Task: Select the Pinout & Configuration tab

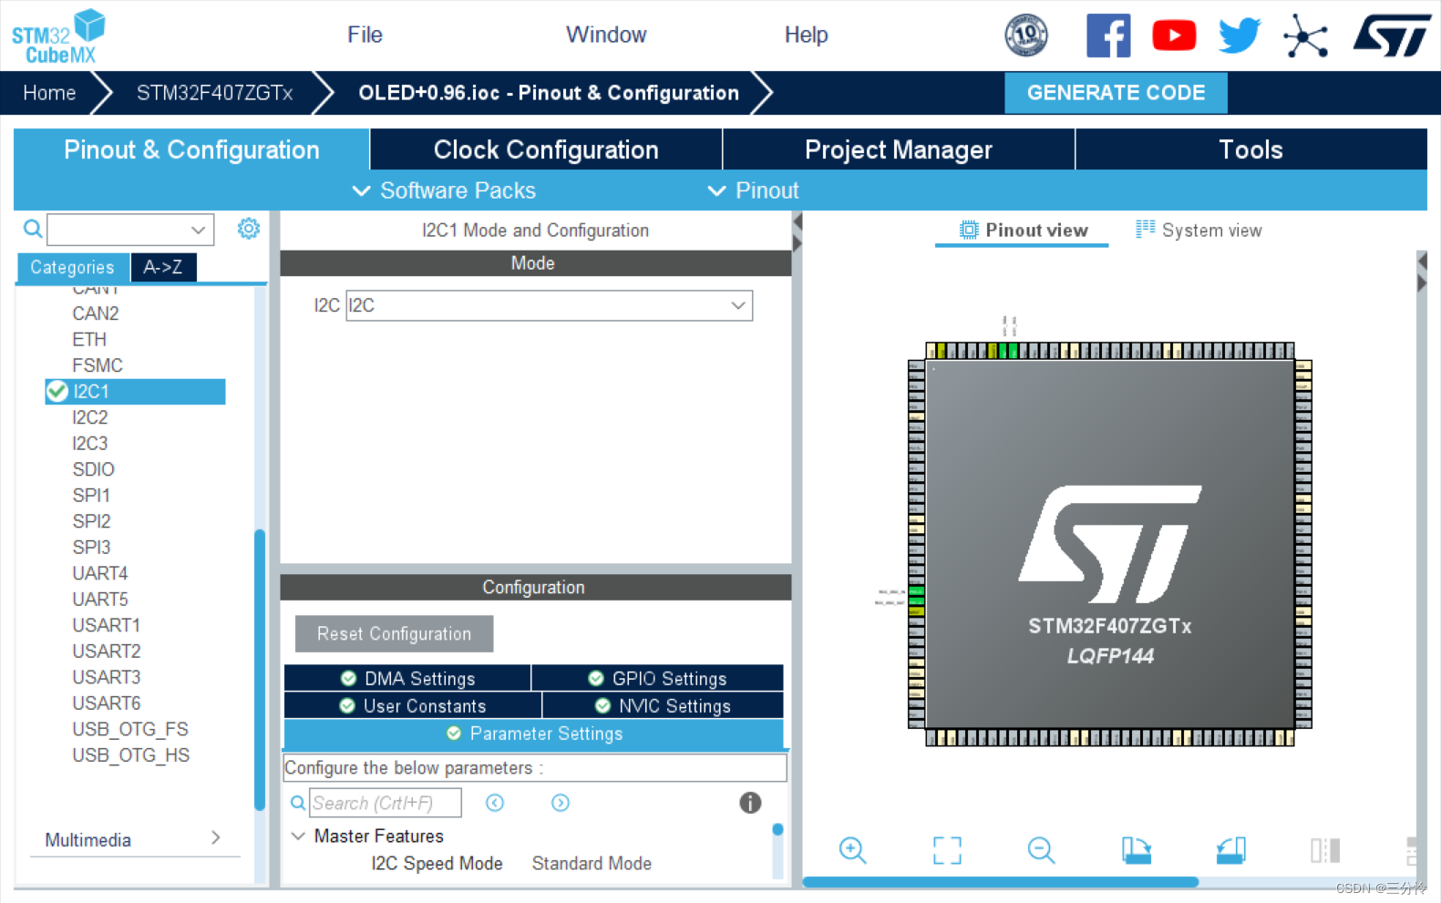Action: [x=191, y=149]
